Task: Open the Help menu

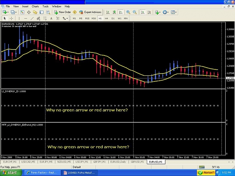Action: [x=67, y=6]
